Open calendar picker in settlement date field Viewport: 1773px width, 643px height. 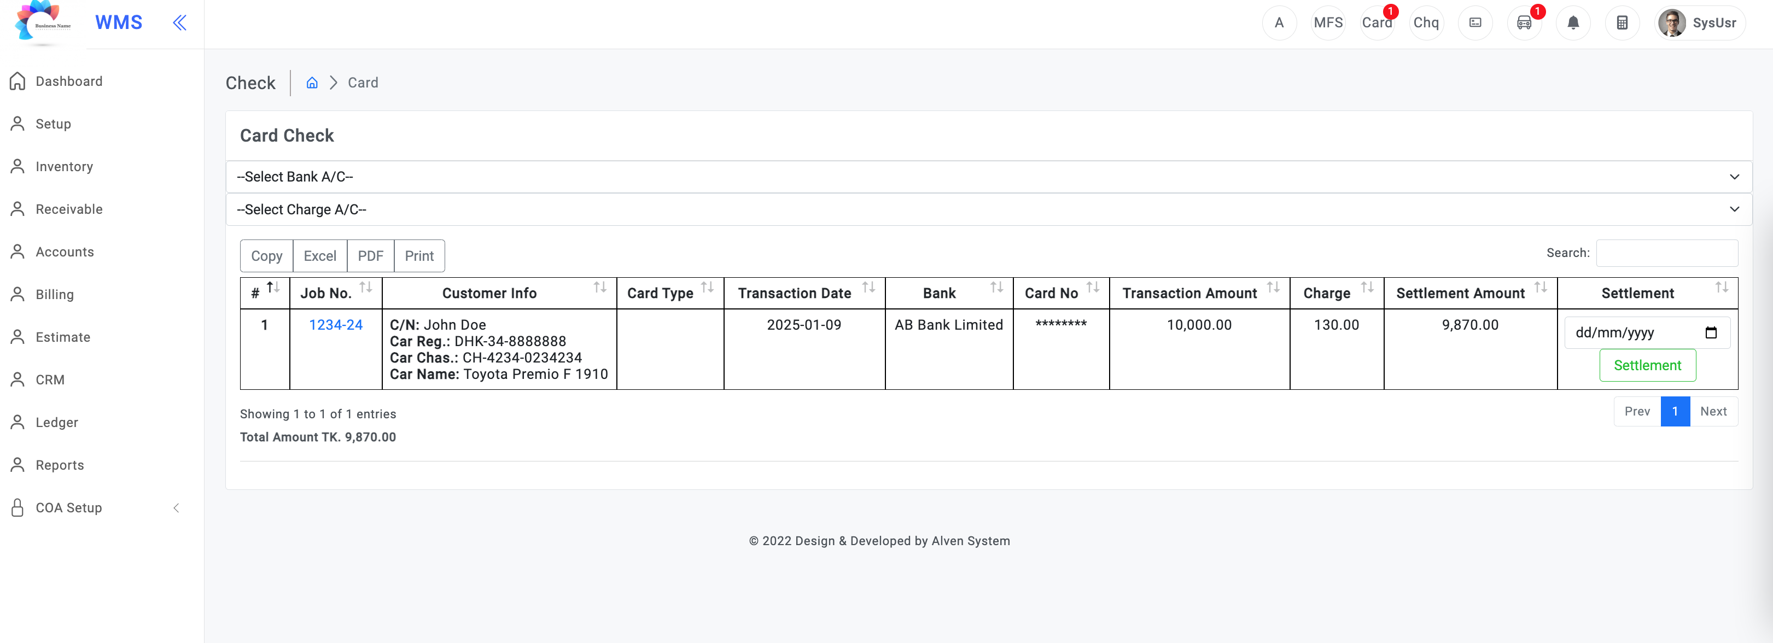pyautogui.click(x=1711, y=332)
